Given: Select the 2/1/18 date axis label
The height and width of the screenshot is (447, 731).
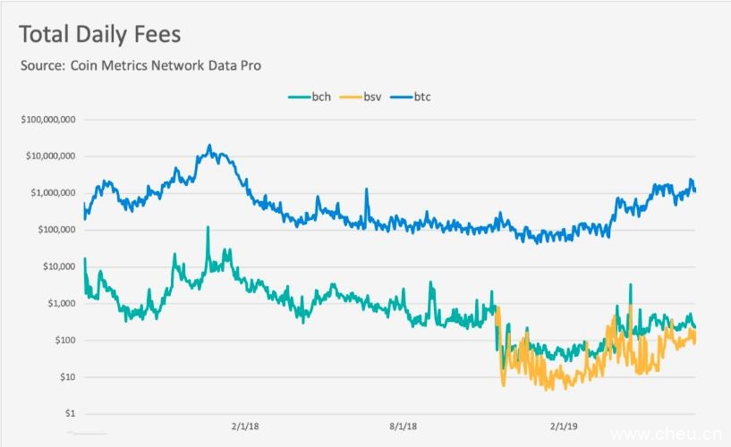Looking at the screenshot, I should click(245, 427).
